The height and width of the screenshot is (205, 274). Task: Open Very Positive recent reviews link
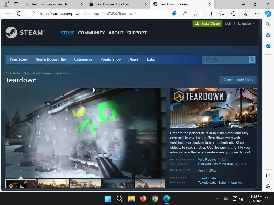[x=207, y=160]
